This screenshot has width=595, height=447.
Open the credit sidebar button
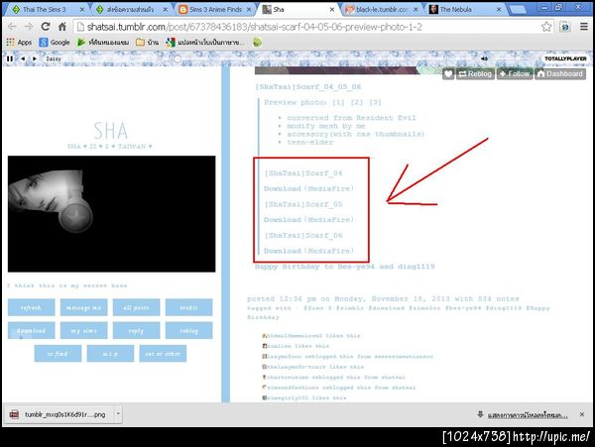[189, 307]
